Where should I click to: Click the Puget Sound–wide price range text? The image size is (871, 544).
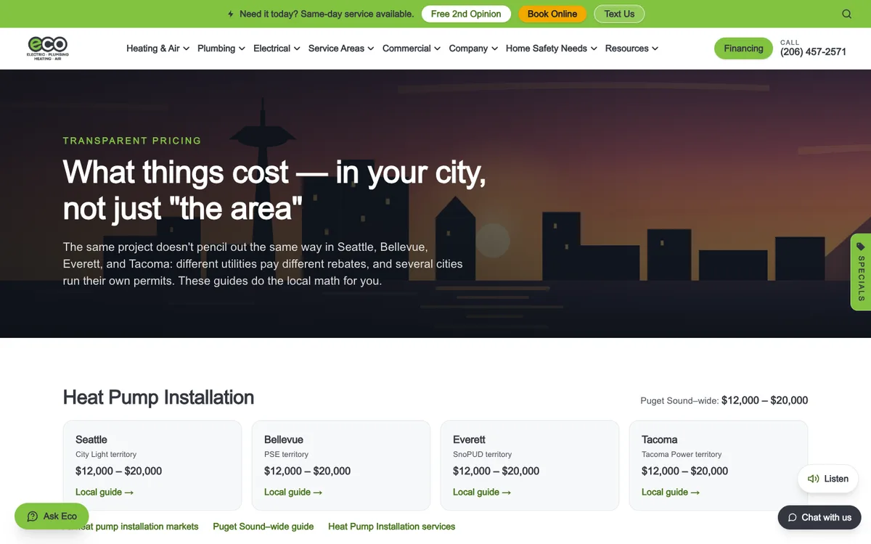[724, 400]
